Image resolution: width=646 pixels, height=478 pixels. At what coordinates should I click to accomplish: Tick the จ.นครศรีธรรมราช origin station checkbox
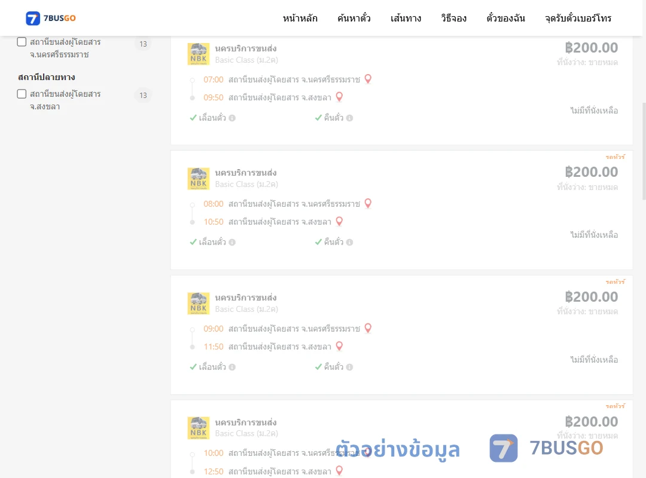[x=22, y=42]
